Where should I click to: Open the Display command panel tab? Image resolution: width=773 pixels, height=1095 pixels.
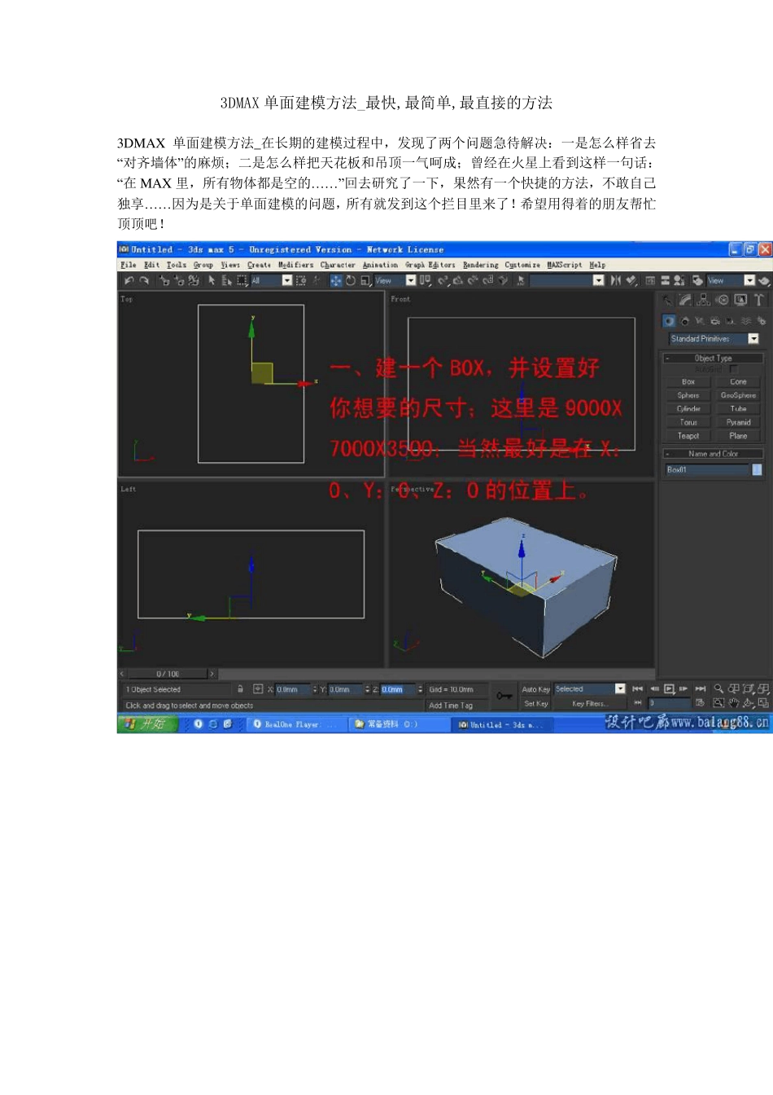740,300
